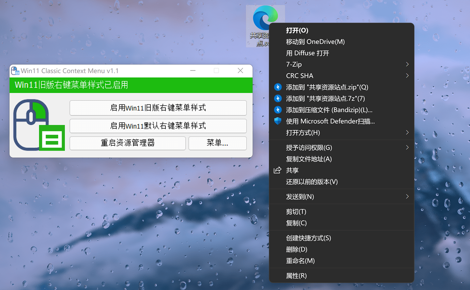
Task: Close the Win11 Classic Context Menu window
Action: pos(240,71)
